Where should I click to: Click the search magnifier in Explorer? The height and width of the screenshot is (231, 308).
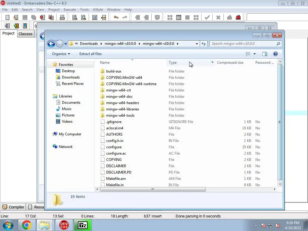278,44
